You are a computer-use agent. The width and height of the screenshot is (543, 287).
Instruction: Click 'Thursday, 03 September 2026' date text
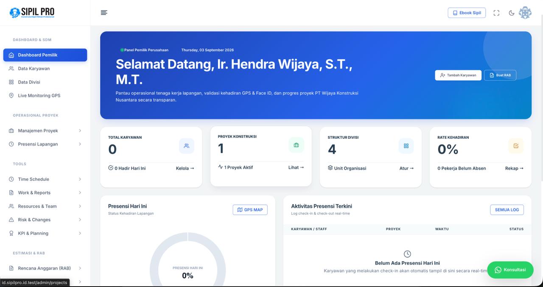pos(207,50)
